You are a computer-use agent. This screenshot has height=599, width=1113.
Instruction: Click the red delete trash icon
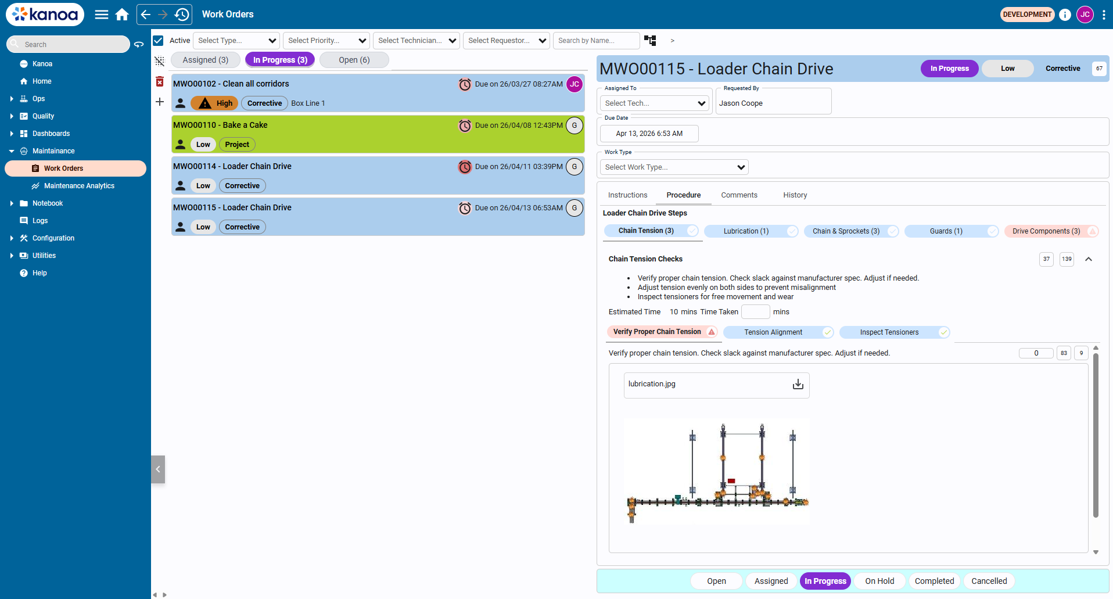pos(160,82)
